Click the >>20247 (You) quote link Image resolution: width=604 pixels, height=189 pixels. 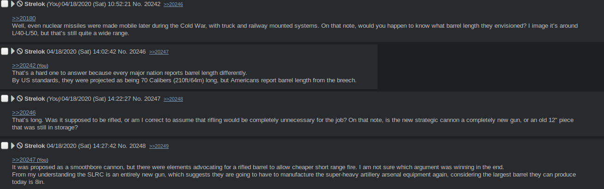pos(30,160)
